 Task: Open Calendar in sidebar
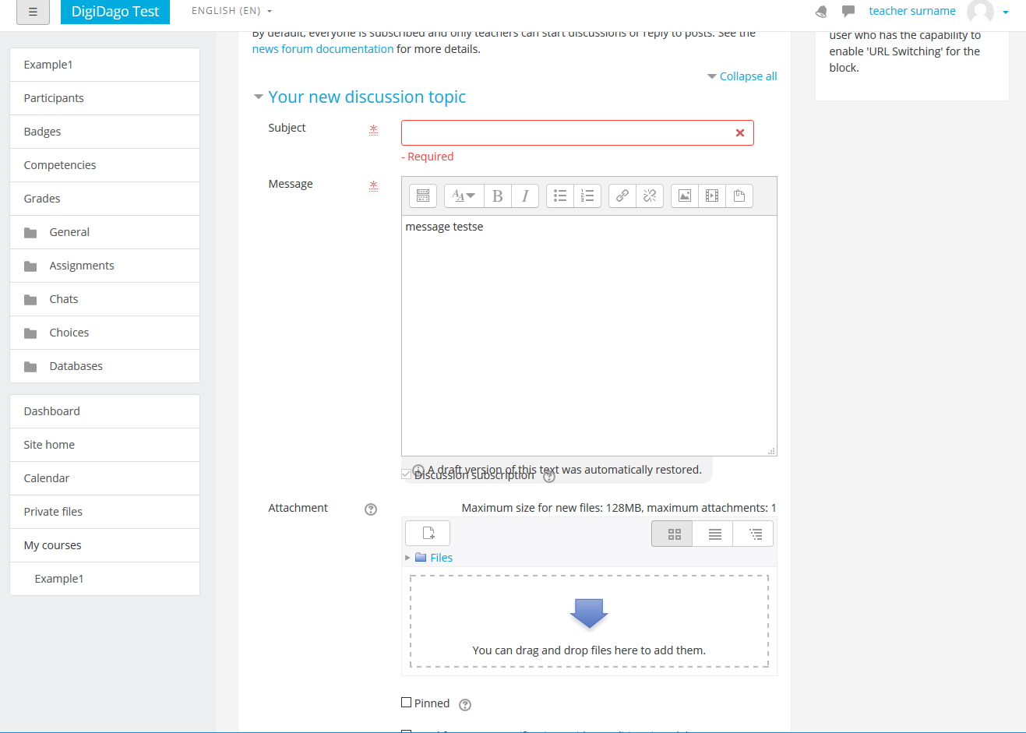pyautogui.click(x=104, y=478)
